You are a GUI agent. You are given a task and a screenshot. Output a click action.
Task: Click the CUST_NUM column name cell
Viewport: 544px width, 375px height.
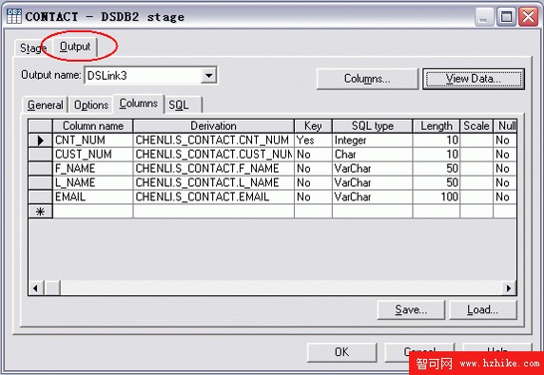pos(92,155)
